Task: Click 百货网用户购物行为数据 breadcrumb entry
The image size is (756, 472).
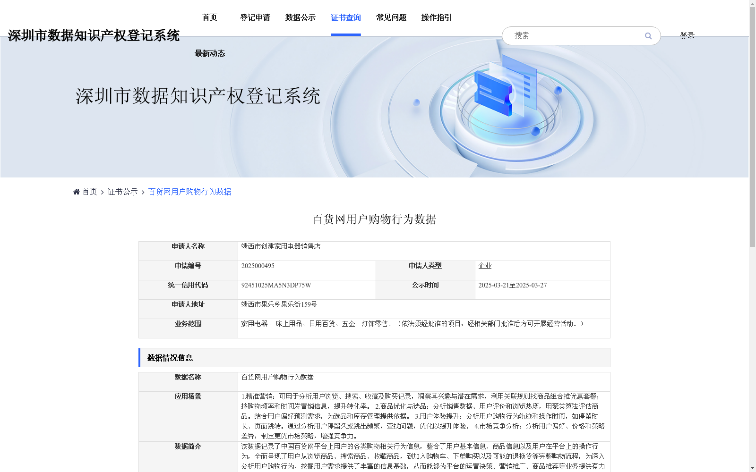Action: (x=190, y=192)
